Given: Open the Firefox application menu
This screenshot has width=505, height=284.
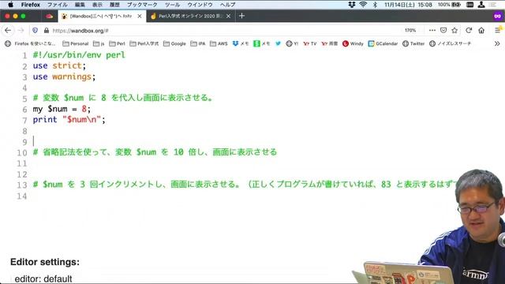Looking at the screenshot, I should click(x=31, y=5).
